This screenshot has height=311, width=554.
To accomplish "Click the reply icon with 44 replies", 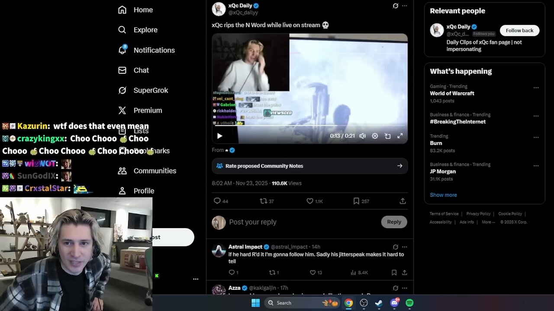I will [221, 201].
